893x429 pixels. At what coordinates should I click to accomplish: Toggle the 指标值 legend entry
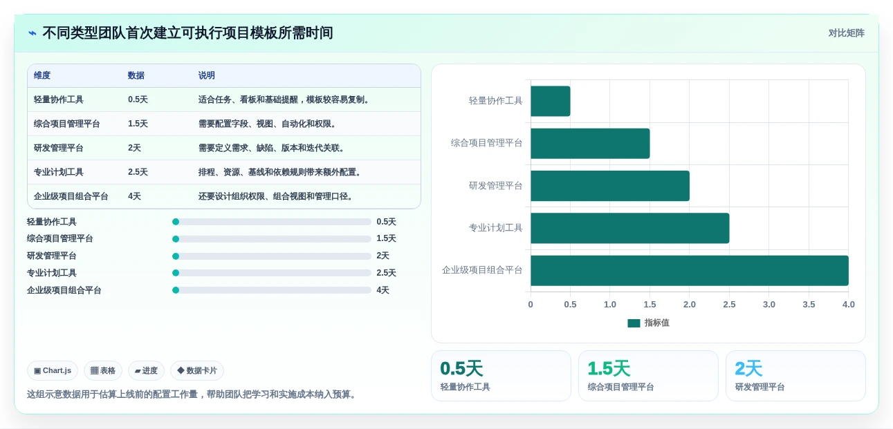pyautogui.click(x=648, y=323)
